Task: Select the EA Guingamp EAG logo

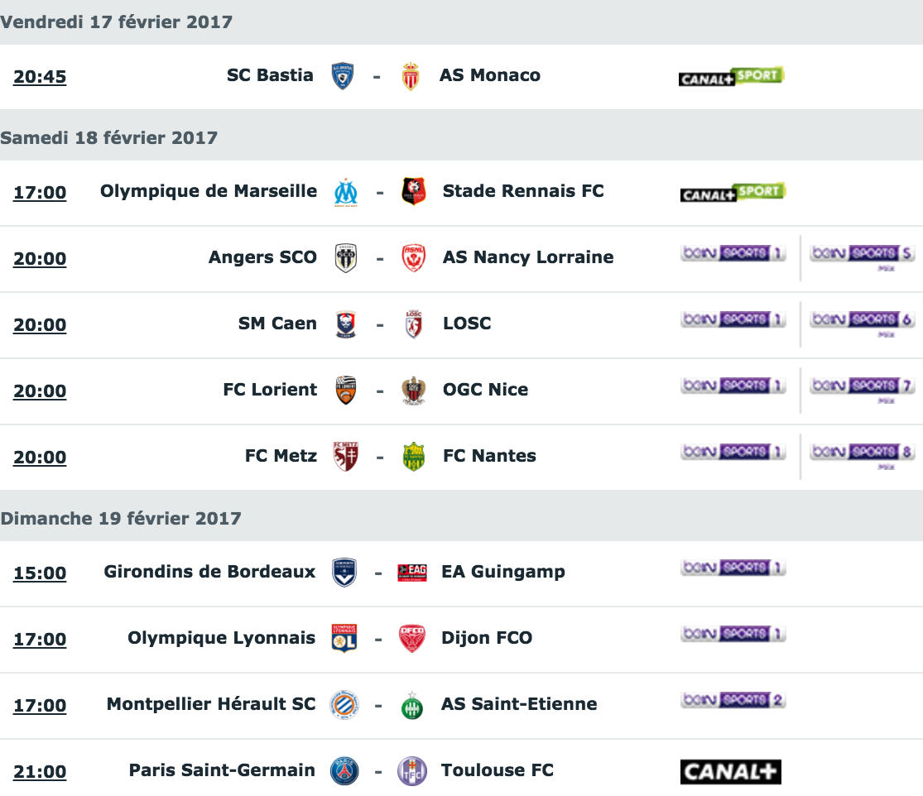Action: pos(412,572)
